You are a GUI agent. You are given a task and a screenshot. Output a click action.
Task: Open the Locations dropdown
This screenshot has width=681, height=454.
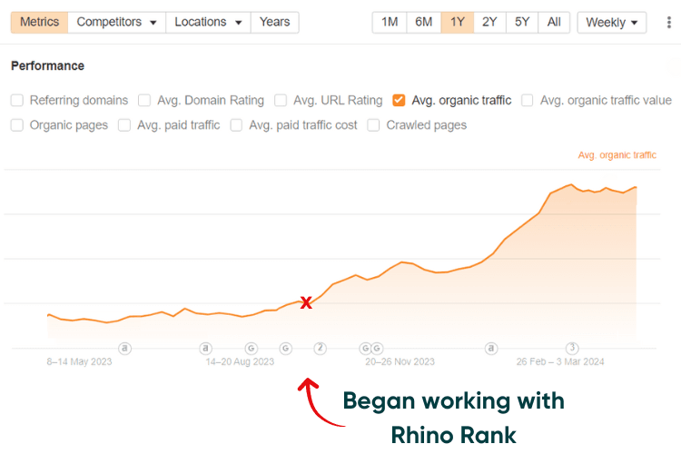pyautogui.click(x=209, y=22)
